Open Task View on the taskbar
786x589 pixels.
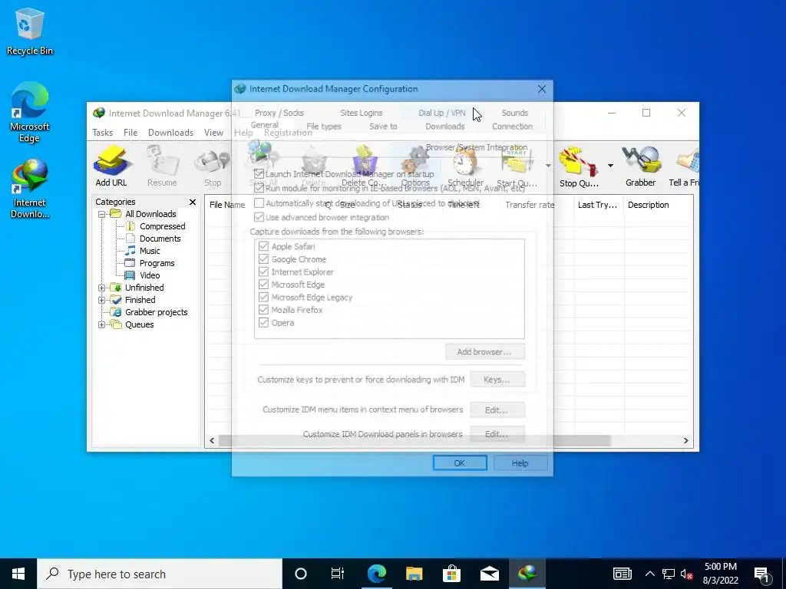pos(338,574)
